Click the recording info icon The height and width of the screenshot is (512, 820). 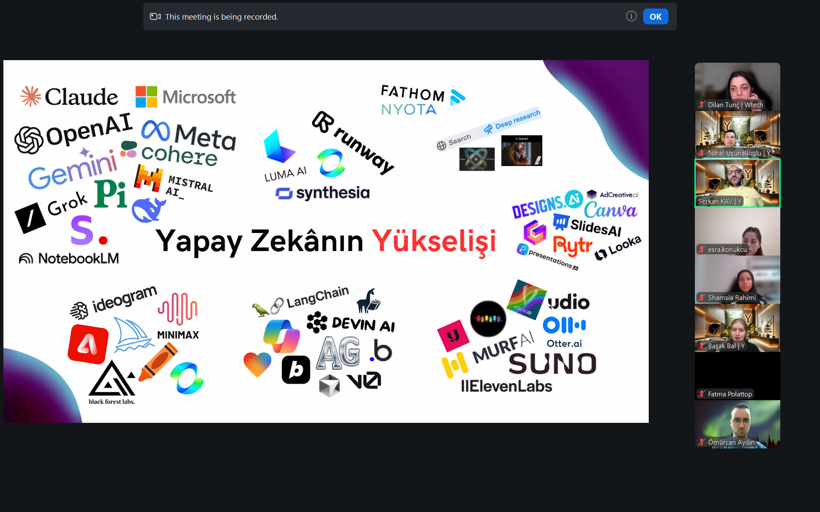pos(631,16)
